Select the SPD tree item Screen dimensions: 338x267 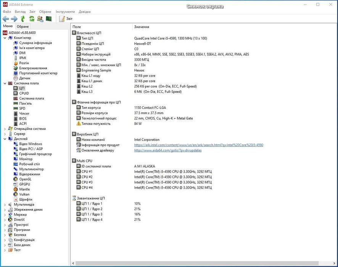pos(22,108)
